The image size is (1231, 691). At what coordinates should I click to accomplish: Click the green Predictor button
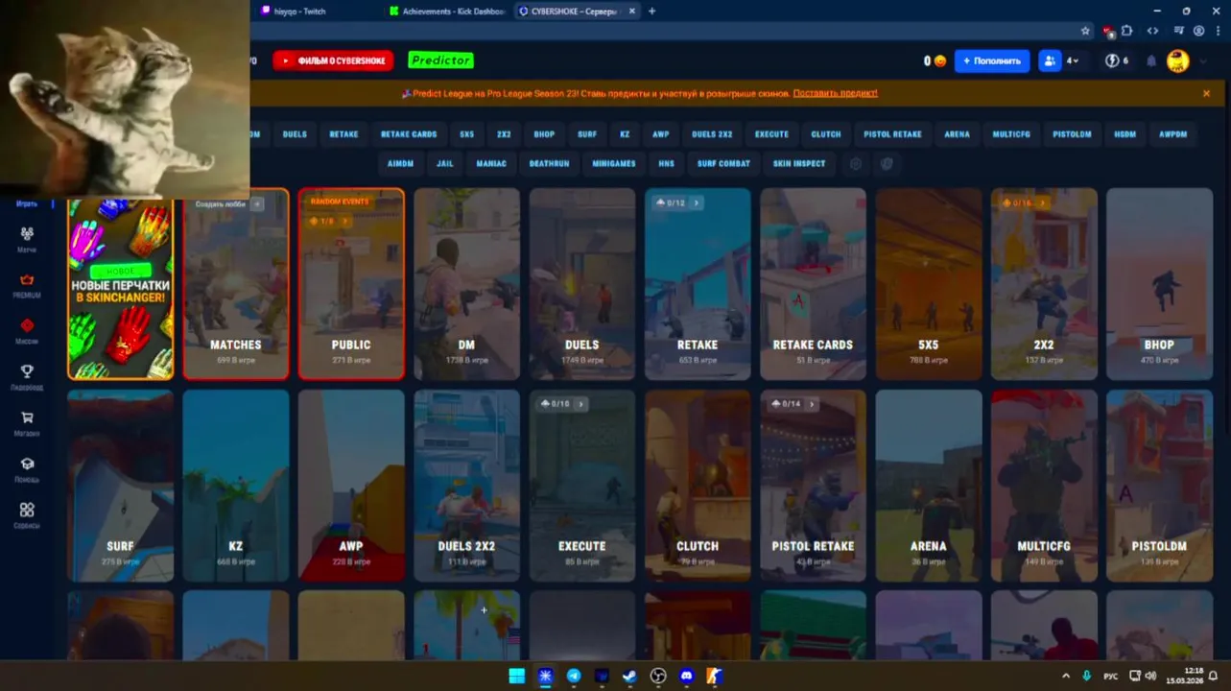coord(440,60)
